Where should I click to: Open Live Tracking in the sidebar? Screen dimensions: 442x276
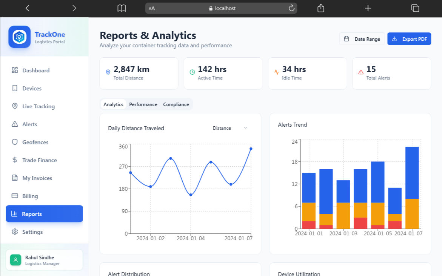tap(38, 106)
